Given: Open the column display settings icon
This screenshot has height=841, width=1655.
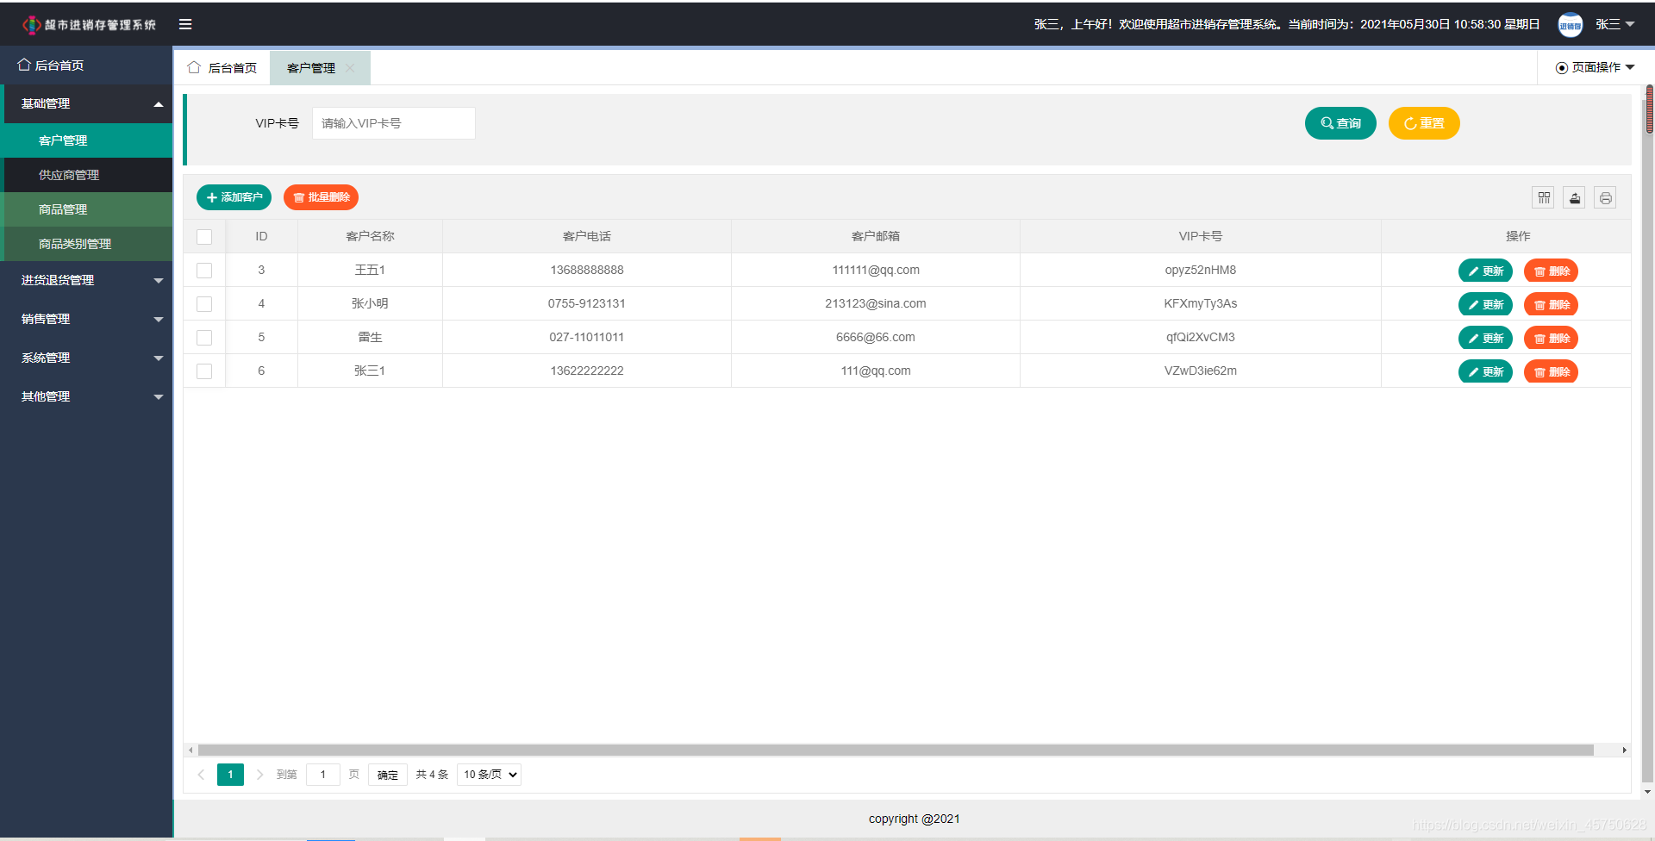Looking at the screenshot, I should (1543, 197).
